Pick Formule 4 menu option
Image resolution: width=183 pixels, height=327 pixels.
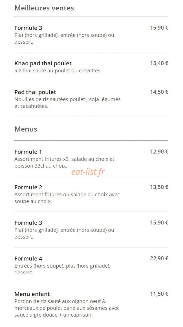[x=91, y=265]
